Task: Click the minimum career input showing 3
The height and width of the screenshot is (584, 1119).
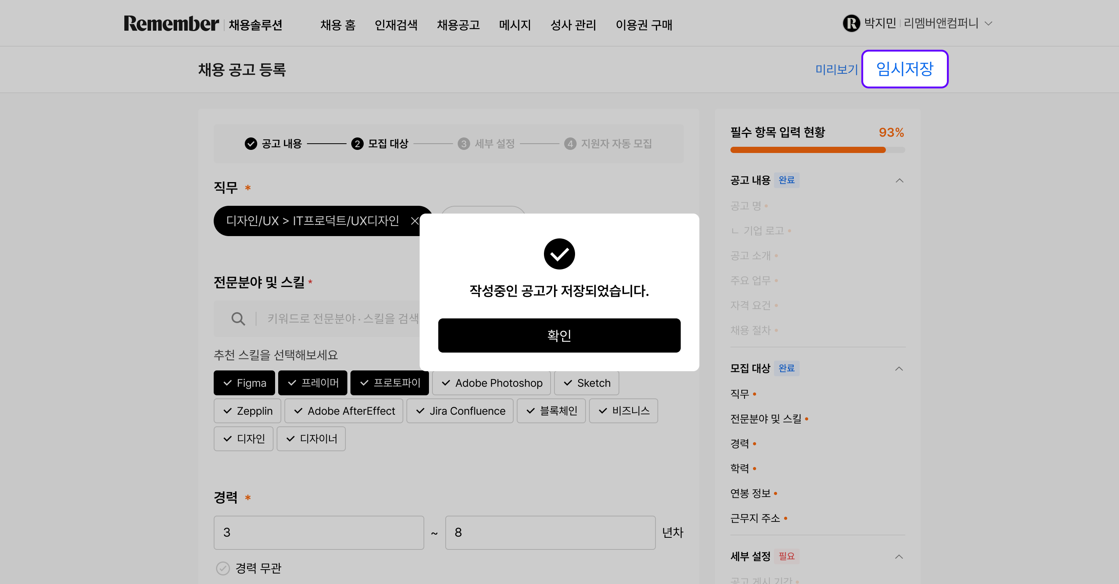Action: 319,533
